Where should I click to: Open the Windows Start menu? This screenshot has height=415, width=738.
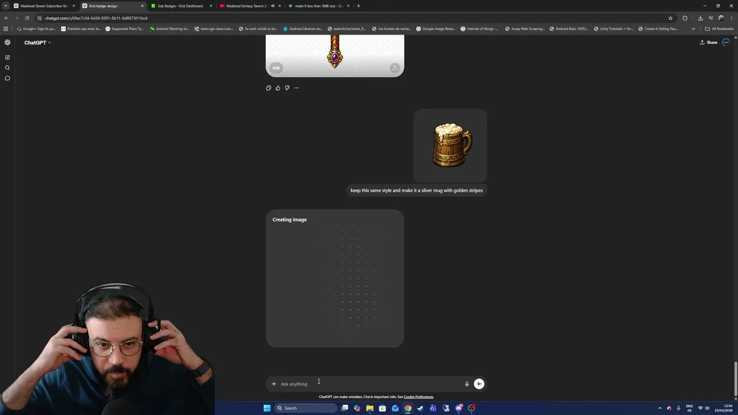click(267, 408)
